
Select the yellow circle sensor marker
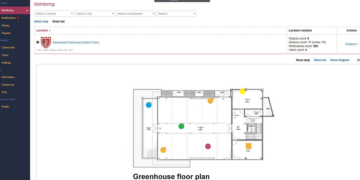[x=242, y=91]
